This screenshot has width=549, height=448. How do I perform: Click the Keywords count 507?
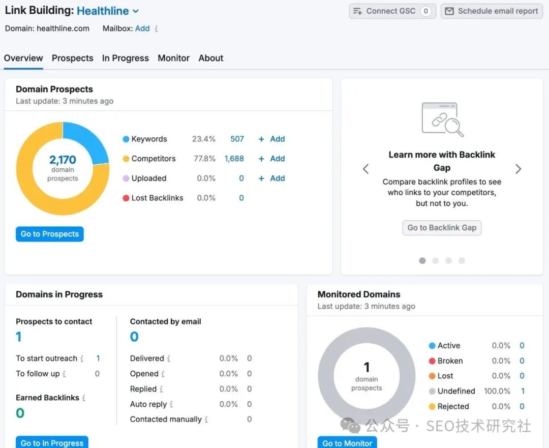point(237,139)
